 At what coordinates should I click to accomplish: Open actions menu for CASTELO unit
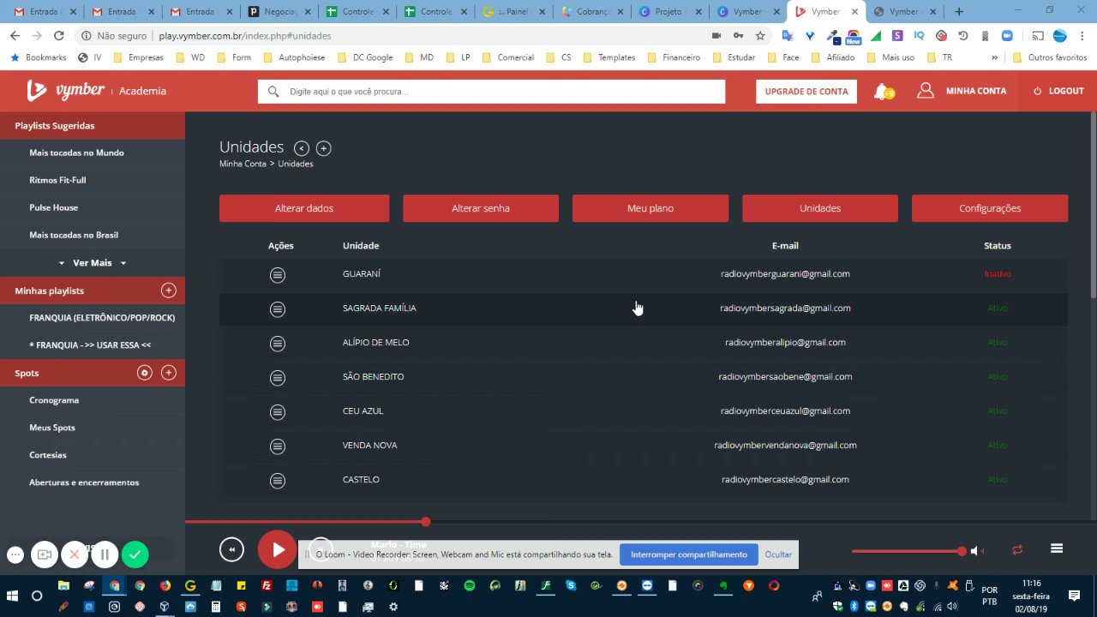(278, 480)
